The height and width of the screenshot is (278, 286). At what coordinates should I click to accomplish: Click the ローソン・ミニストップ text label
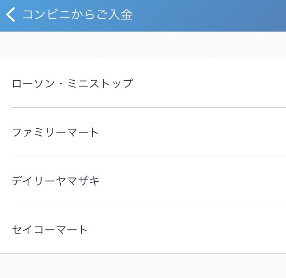pyautogui.click(x=72, y=83)
